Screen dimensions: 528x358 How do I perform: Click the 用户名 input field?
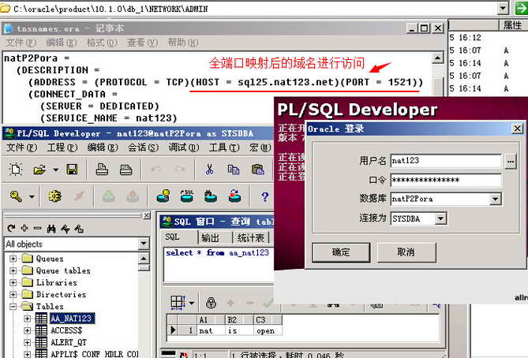tap(446, 162)
